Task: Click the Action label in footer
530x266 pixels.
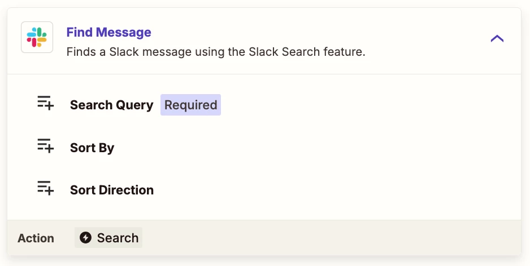Action: tap(36, 238)
